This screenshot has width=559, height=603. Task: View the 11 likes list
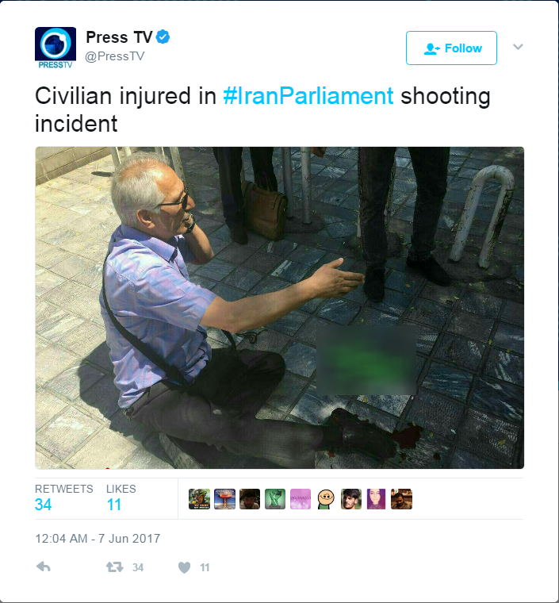click(x=121, y=497)
